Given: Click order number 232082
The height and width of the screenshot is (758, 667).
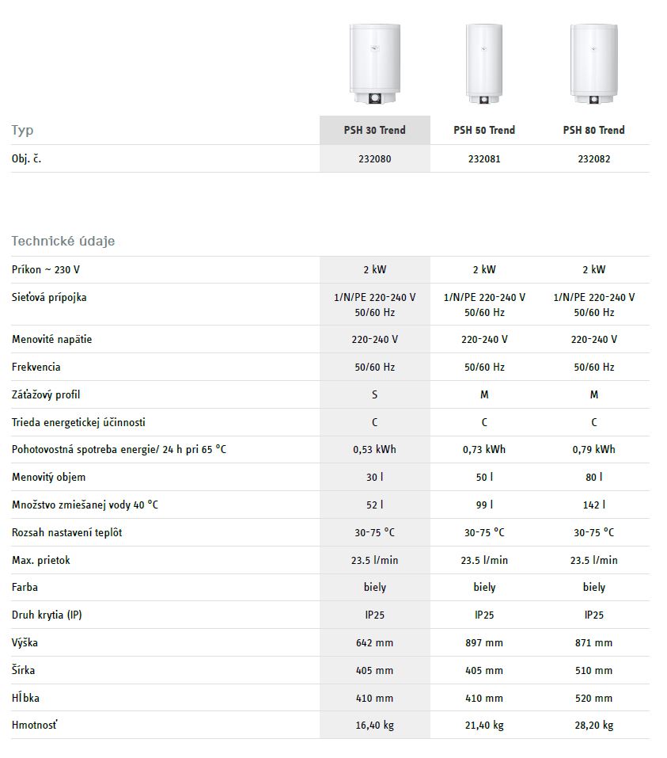Looking at the screenshot, I should pos(593,159).
